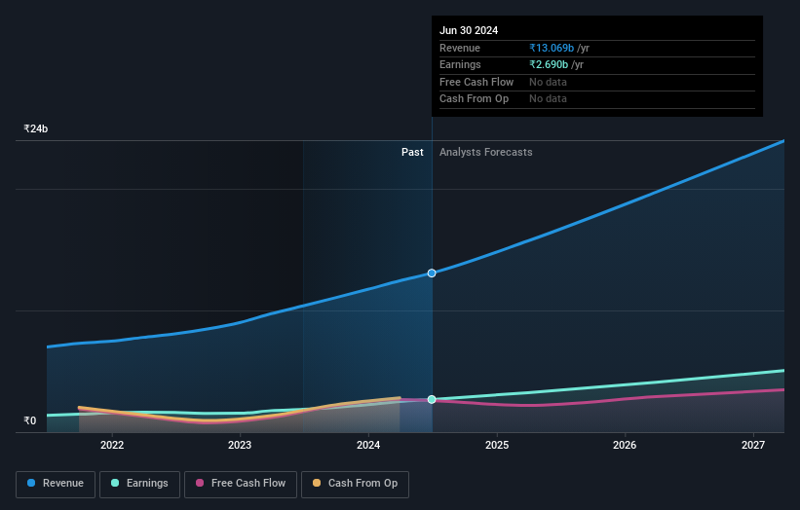Click the 2027 x-axis label
Image resolution: width=800 pixels, height=510 pixels.
pyautogui.click(x=753, y=445)
